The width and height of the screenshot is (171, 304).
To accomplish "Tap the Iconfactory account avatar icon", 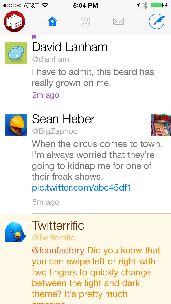I will [x=14, y=22].
